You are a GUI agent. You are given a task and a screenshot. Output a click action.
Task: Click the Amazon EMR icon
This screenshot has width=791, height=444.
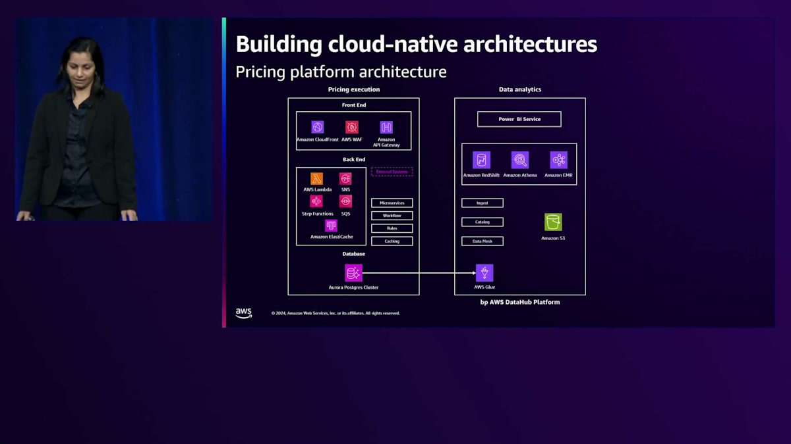click(x=559, y=160)
